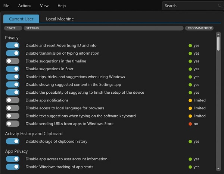This screenshot has width=224, height=174.
Task: Click the SETTING column header
Action: (x=103, y=28)
